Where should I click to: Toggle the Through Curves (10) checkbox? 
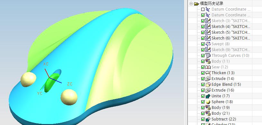(203, 56)
